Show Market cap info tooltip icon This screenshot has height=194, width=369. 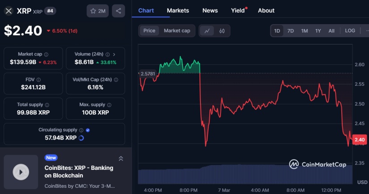coord(47,55)
